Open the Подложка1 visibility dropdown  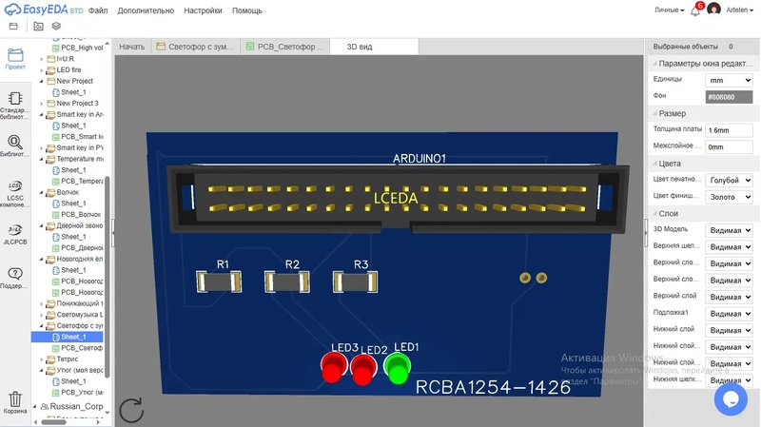pos(729,314)
